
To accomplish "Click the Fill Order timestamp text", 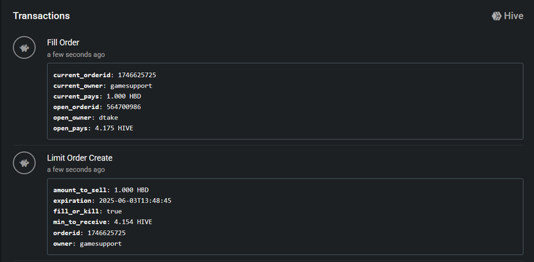I will coord(76,54).
